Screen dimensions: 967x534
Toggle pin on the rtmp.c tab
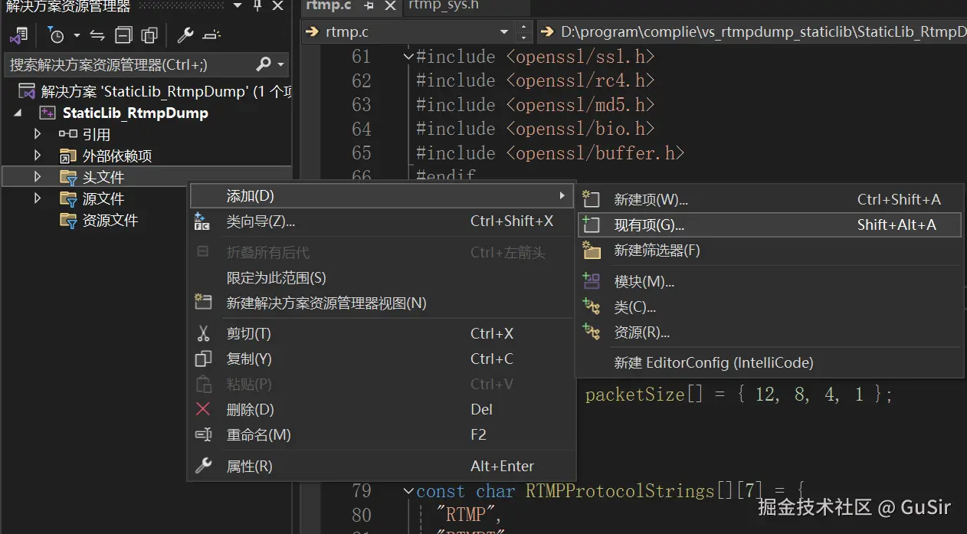click(369, 6)
